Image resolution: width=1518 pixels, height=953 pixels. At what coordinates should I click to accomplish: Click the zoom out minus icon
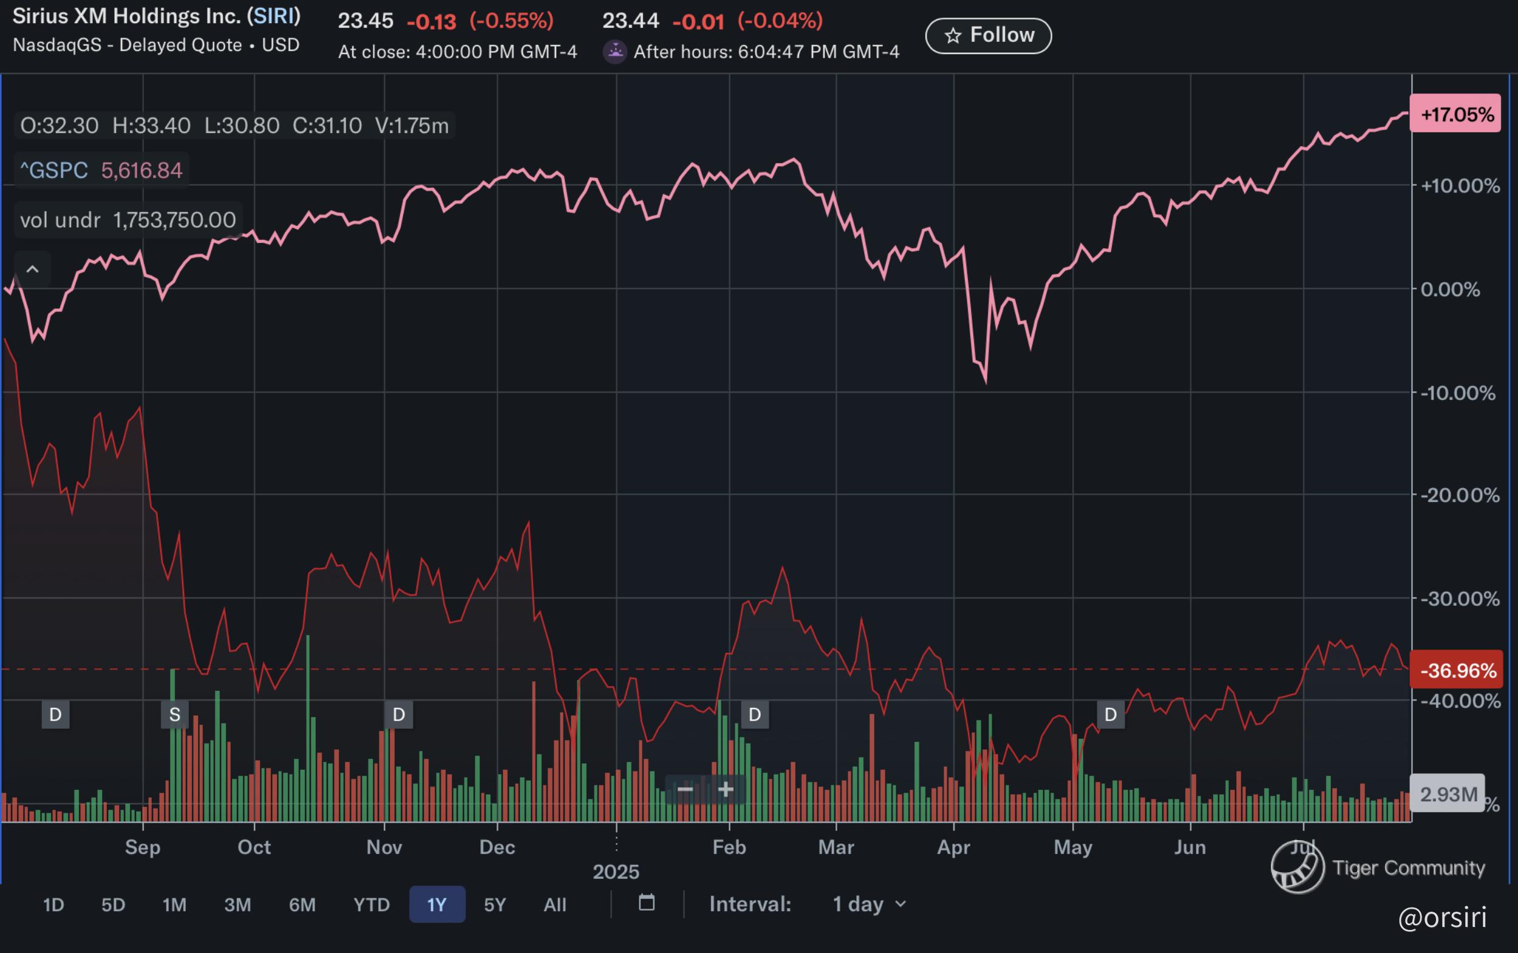[x=686, y=789]
